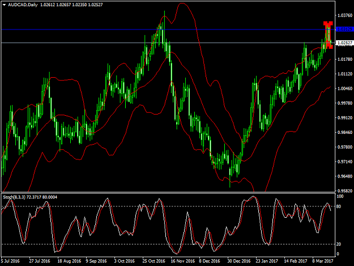Click the AUDCAD,Daily chart title text
This screenshot has height=266, width=354.
(x=23, y=5)
